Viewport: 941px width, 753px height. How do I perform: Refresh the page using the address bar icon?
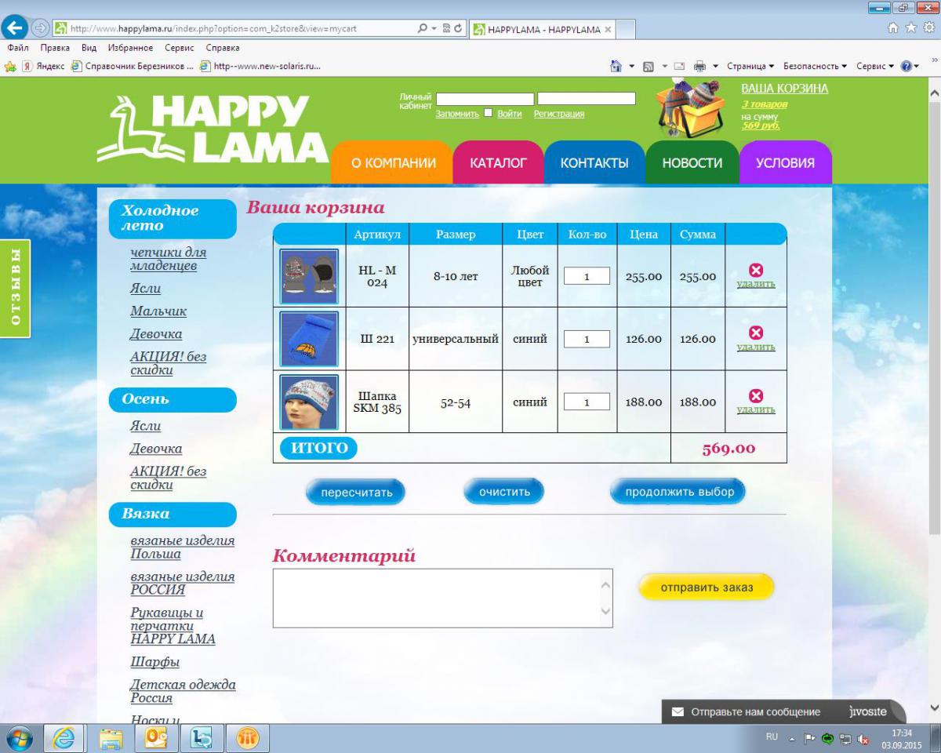click(x=457, y=29)
